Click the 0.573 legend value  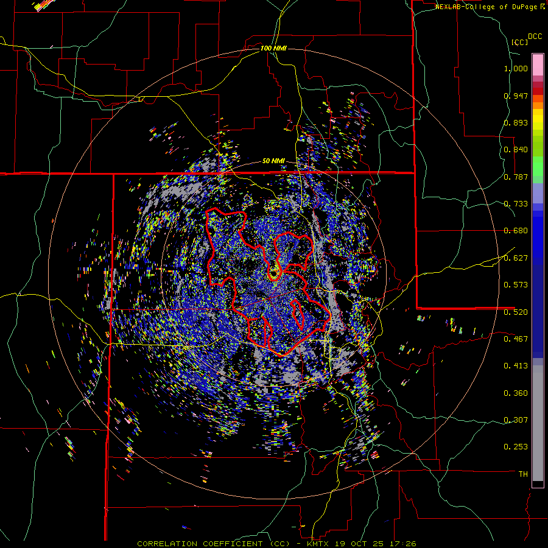click(516, 284)
